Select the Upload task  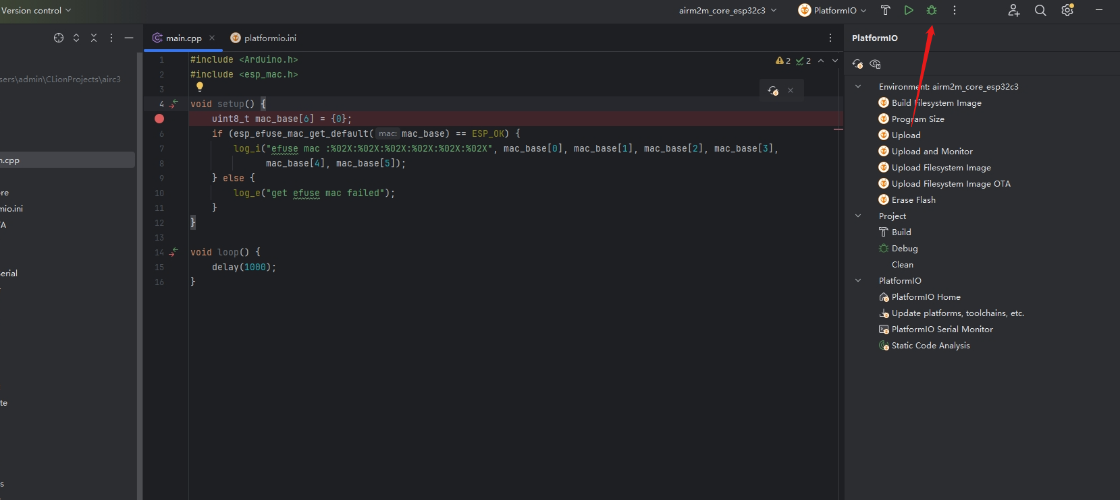(899, 135)
